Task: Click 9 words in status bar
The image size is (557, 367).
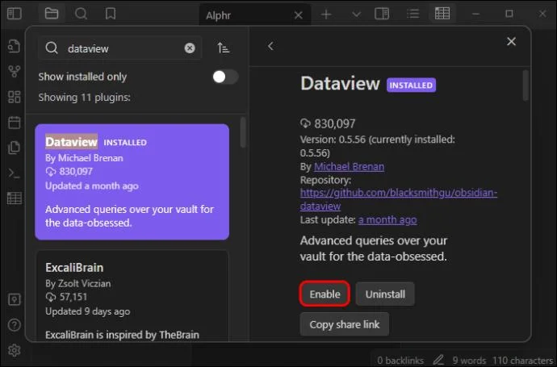Action: [x=469, y=361]
